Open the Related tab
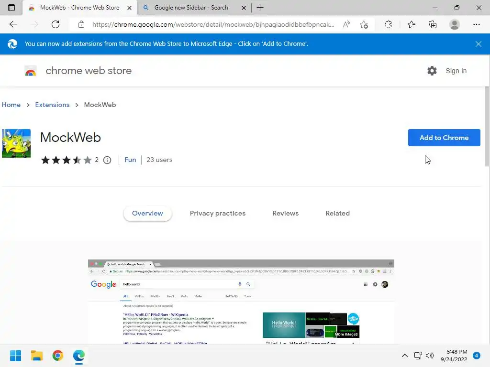This screenshot has height=367, width=490. pyautogui.click(x=338, y=214)
